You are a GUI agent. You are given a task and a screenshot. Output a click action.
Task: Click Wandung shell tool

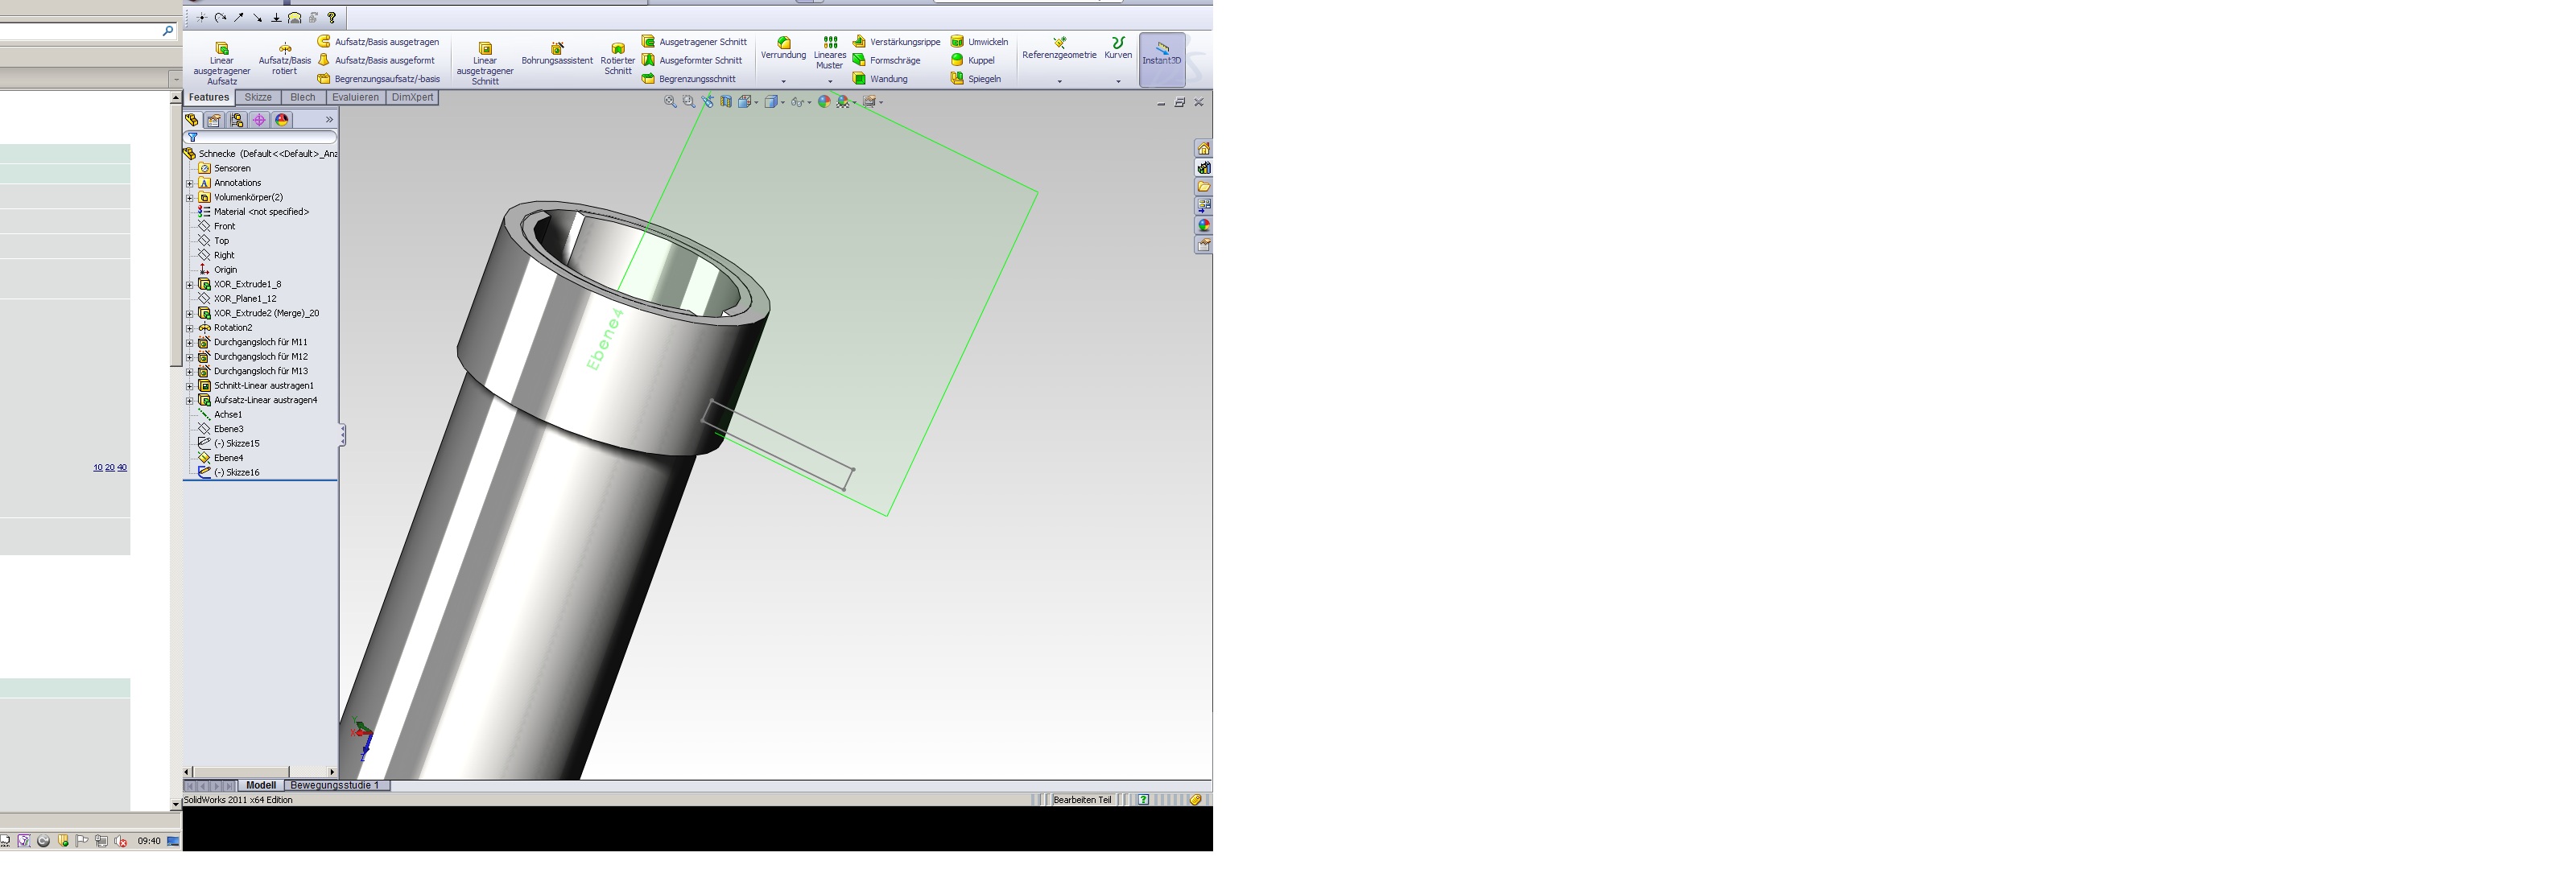(880, 79)
